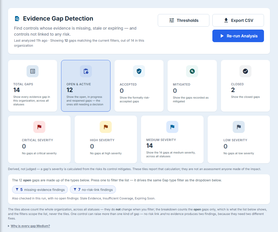Select the Total Gaps 14 tile
278x232 pixels.
click(x=33, y=86)
